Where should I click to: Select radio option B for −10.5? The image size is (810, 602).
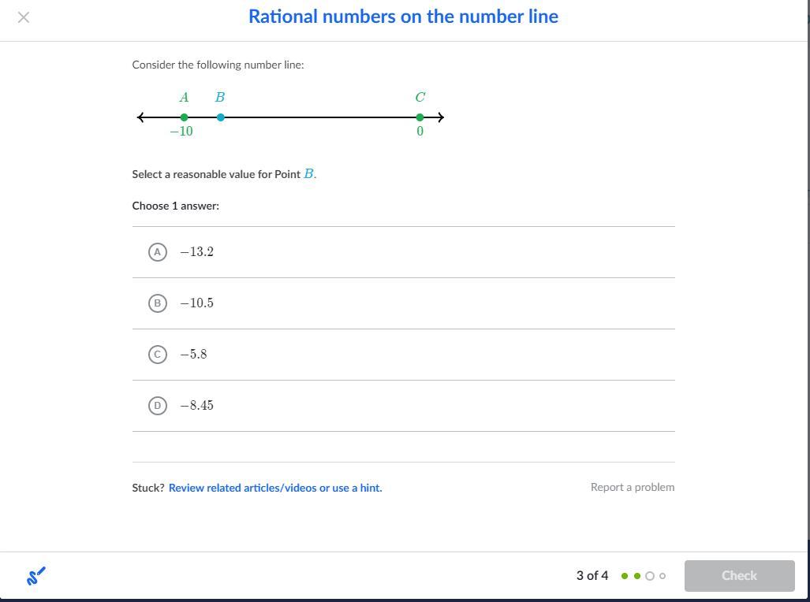coord(158,303)
